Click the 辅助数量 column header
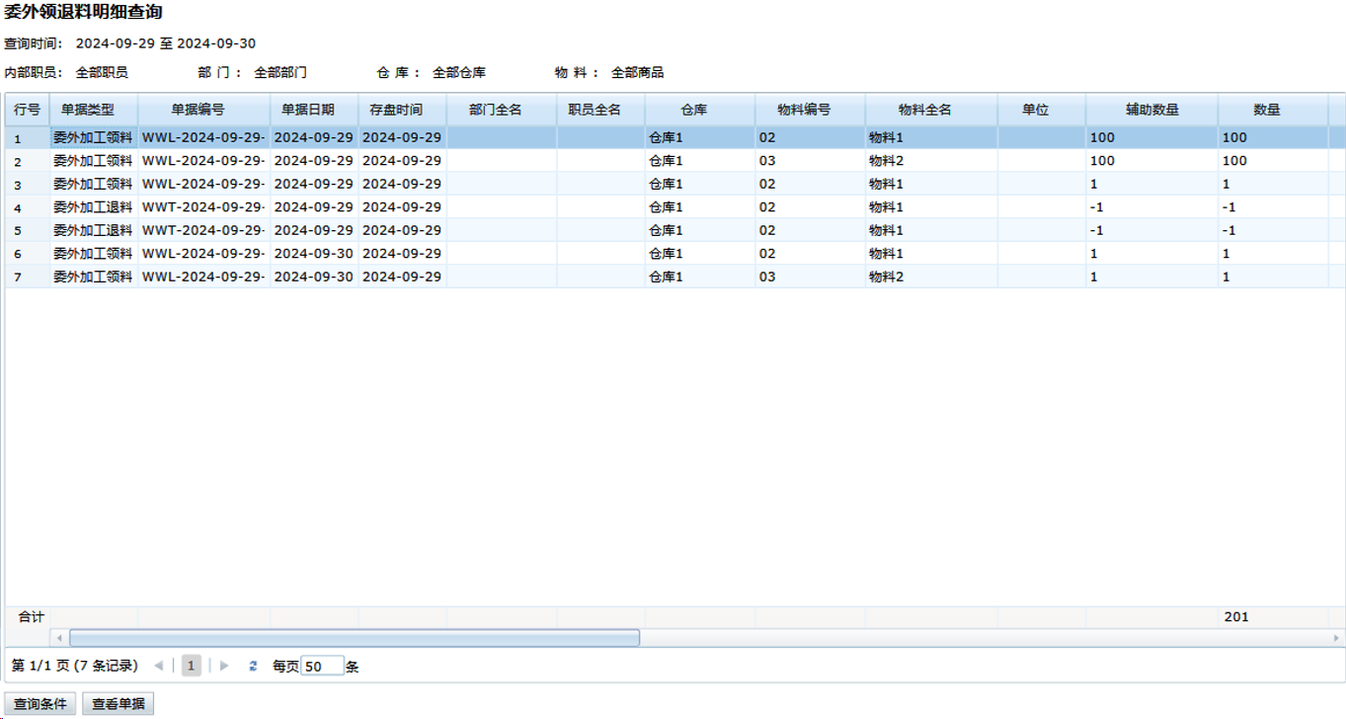 click(x=1151, y=110)
